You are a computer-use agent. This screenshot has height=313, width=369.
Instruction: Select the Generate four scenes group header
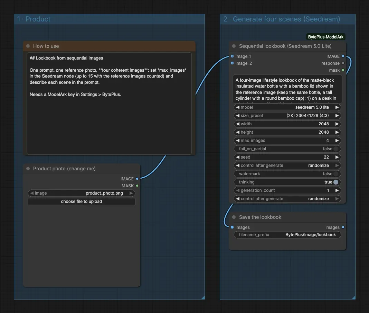point(287,19)
